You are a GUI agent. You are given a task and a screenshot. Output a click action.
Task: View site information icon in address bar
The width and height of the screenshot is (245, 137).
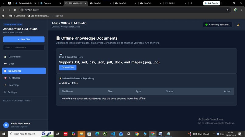click(22, 10)
